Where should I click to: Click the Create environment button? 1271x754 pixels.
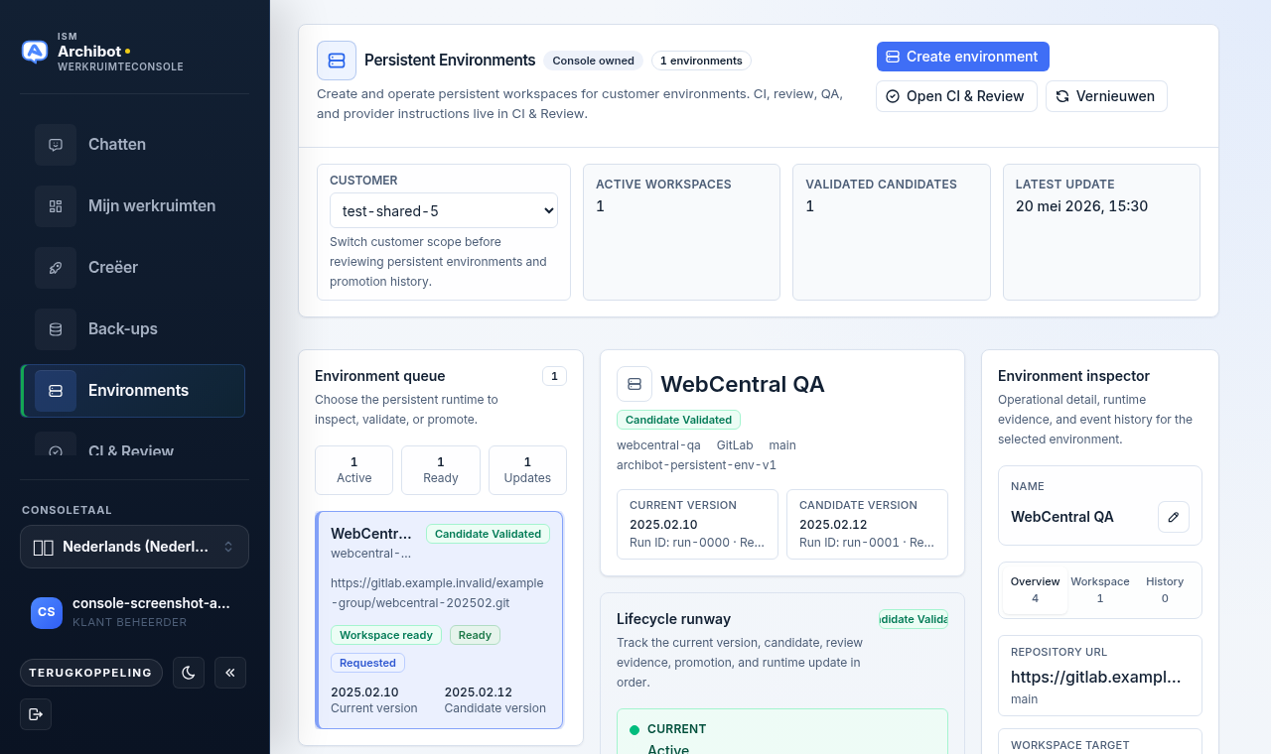coord(963,57)
